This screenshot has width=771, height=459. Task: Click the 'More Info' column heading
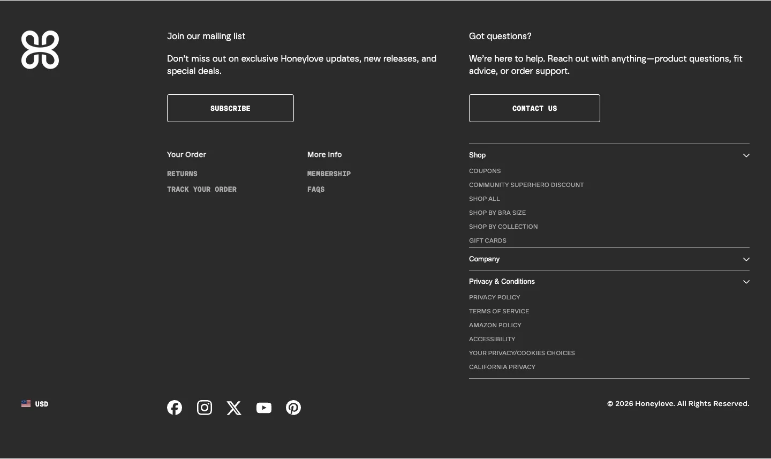(x=324, y=154)
